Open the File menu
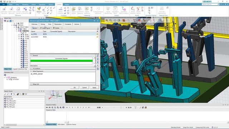229x129 pixels. coord(4,5)
